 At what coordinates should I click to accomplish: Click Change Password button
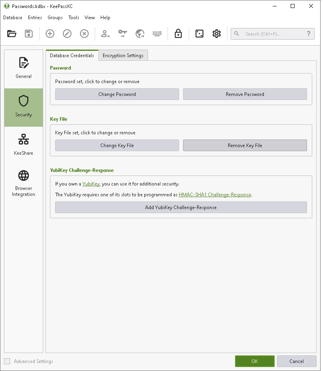tap(117, 94)
